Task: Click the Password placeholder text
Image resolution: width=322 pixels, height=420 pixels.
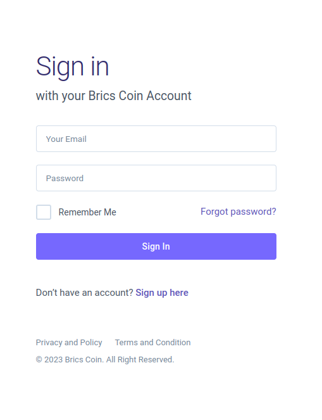Action: (x=65, y=179)
